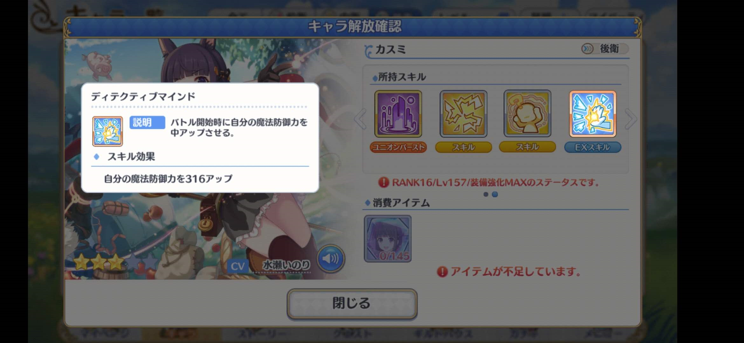This screenshot has height=343, width=744.
Task: Tap the red RANK16 status warning icon
Action: pos(383,182)
